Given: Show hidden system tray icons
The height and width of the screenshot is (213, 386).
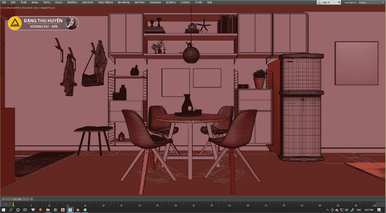Looking at the screenshot, I should (327, 210).
